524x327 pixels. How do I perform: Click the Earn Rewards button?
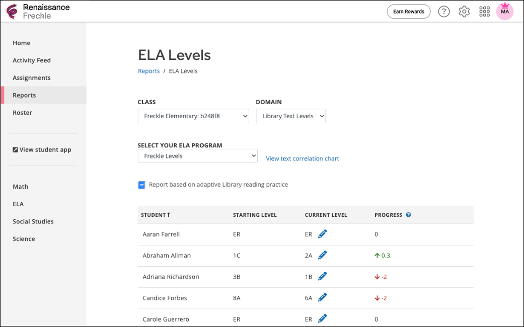pos(408,11)
